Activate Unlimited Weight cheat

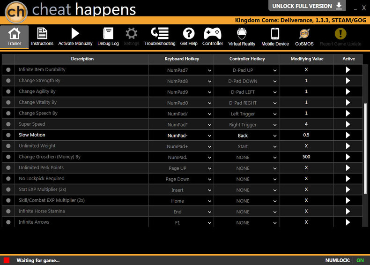(x=348, y=146)
